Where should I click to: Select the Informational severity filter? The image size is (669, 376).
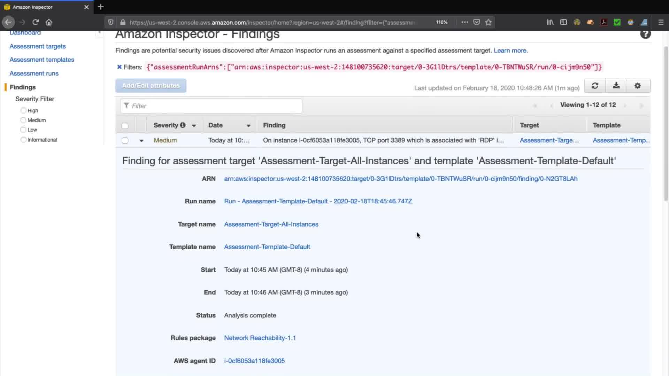point(23,140)
